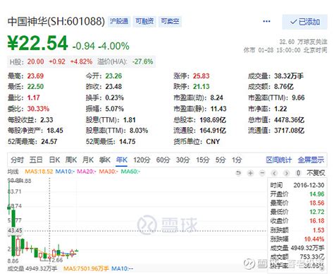Click volume MA5:7501.96万手 label
The image size is (334, 274).
click(x=86, y=268)
